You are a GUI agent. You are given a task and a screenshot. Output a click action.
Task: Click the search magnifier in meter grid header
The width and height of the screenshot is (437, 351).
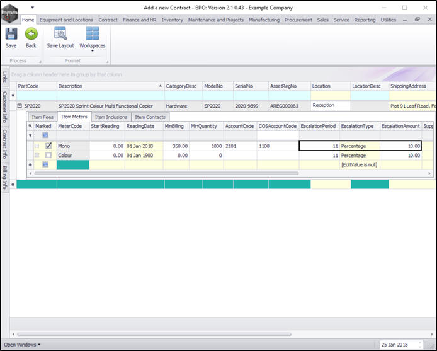click(x=30, y=126)
